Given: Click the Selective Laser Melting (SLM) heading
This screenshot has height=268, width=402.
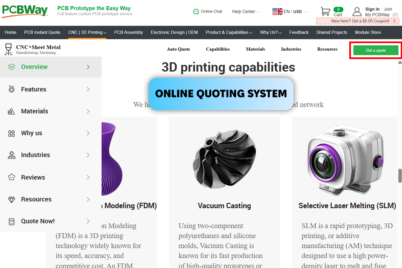Looking at the screenshot, I should point(347,206).
